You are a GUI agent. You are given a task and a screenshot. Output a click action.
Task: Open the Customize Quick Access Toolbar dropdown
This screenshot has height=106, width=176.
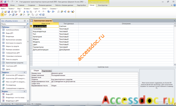pos(17,2)
